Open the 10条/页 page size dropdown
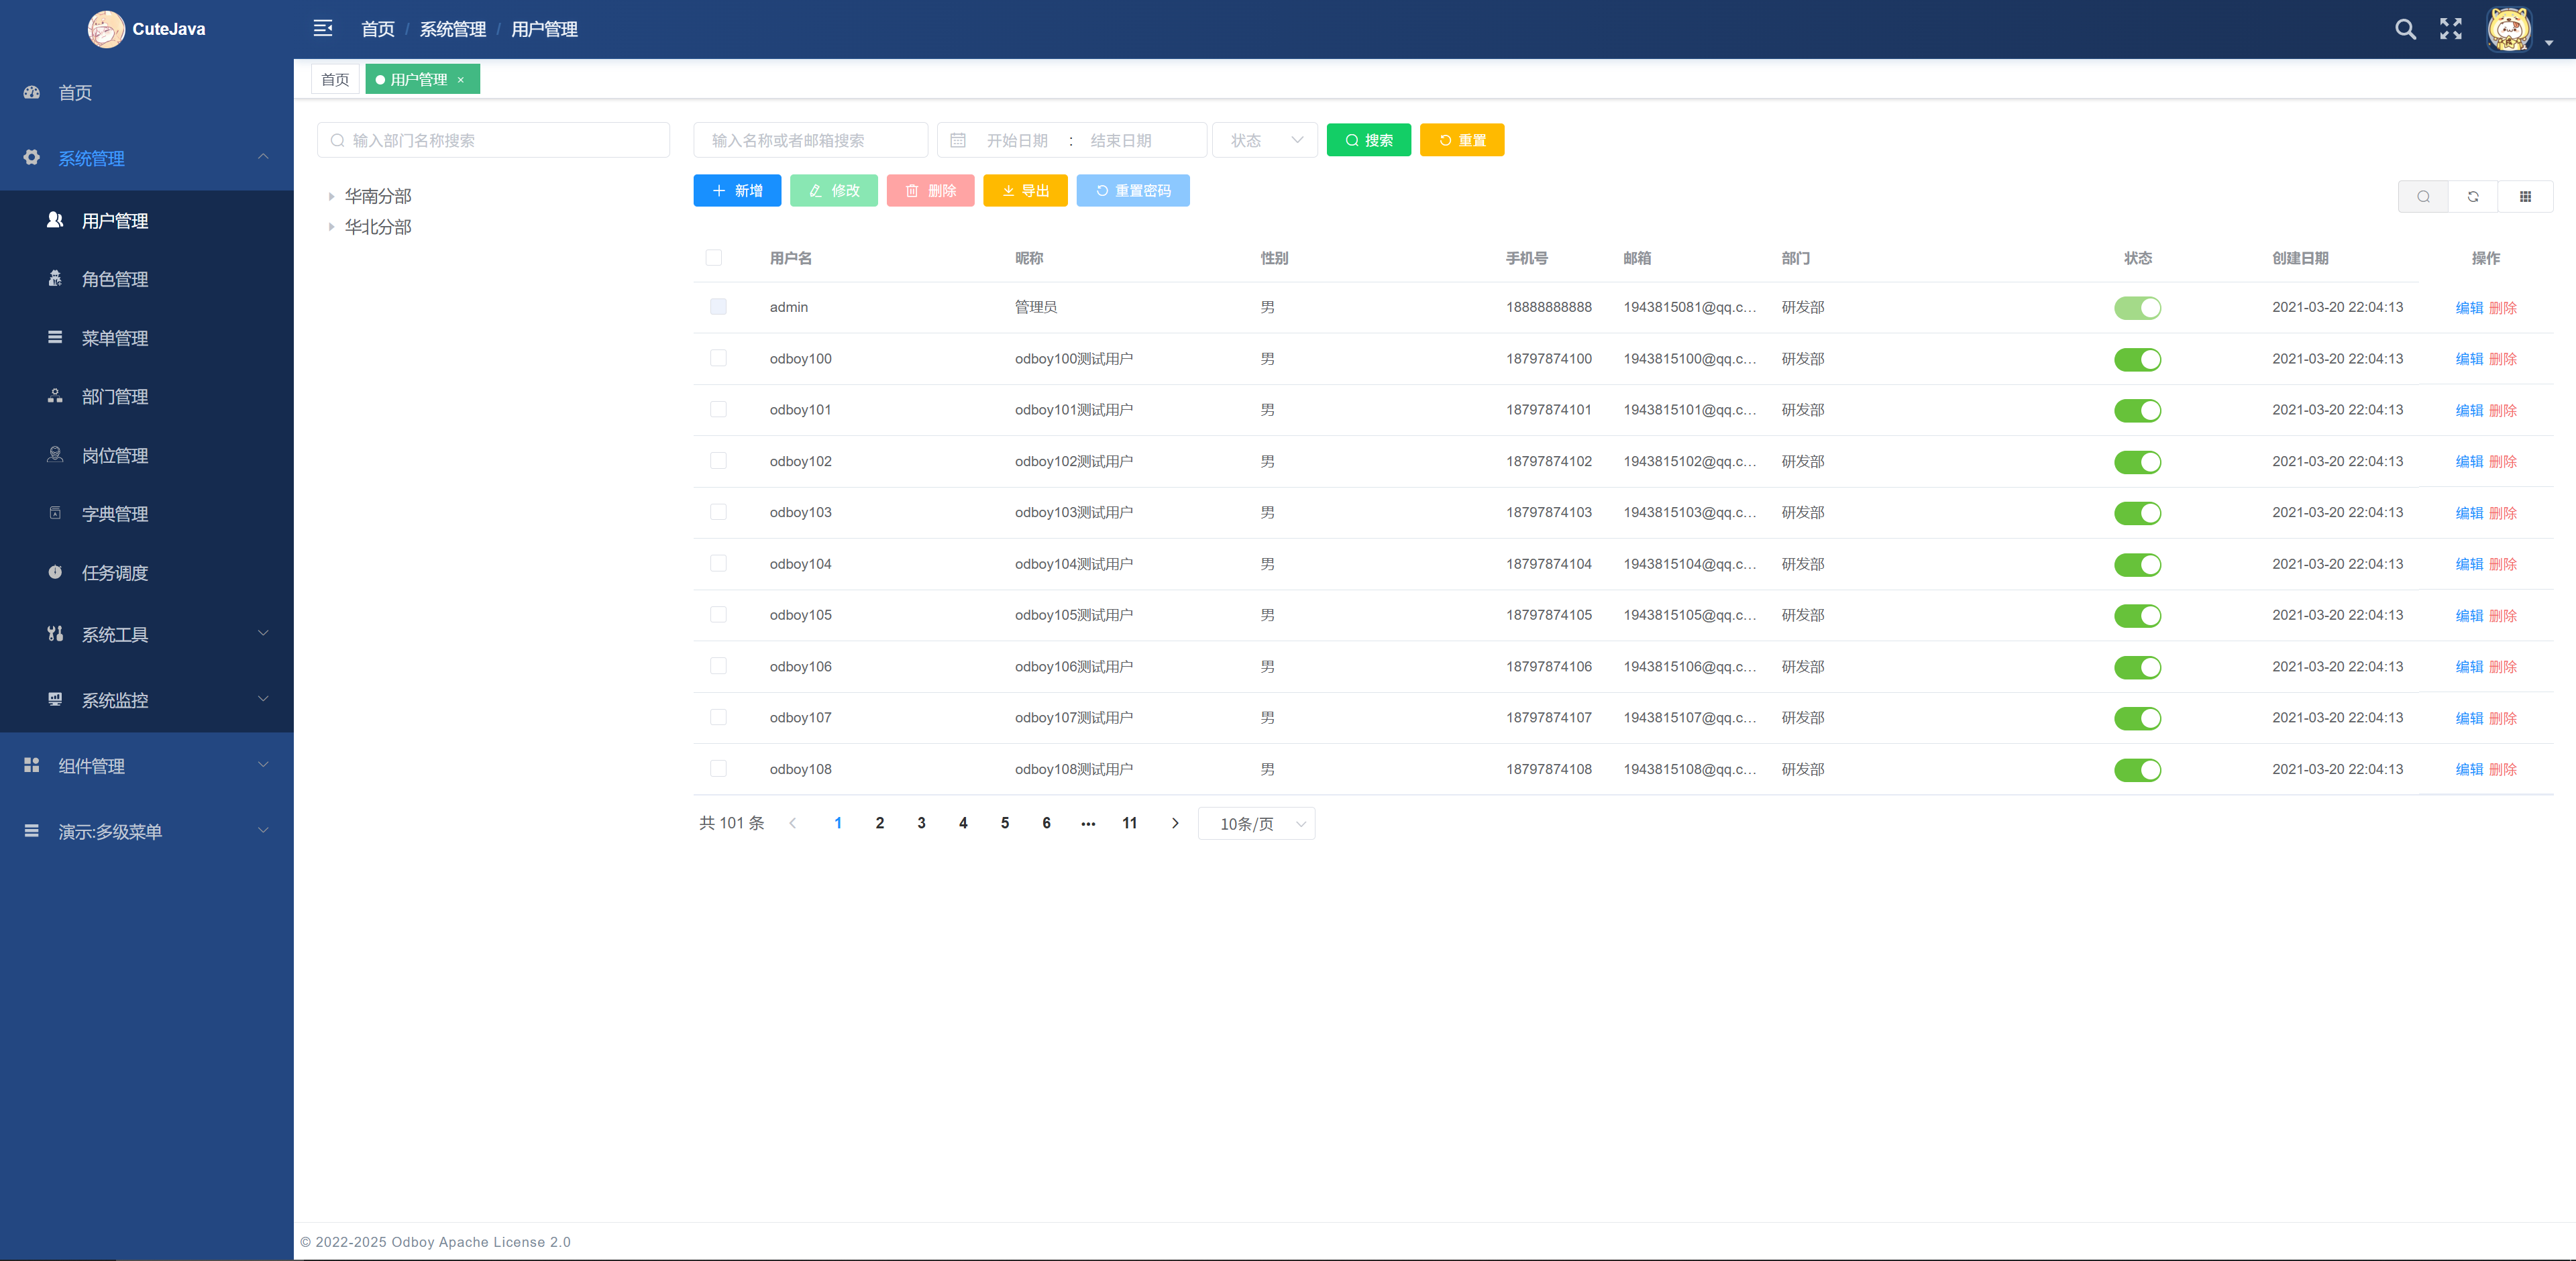The image size is (2576, 1261). click(1256, 824)
